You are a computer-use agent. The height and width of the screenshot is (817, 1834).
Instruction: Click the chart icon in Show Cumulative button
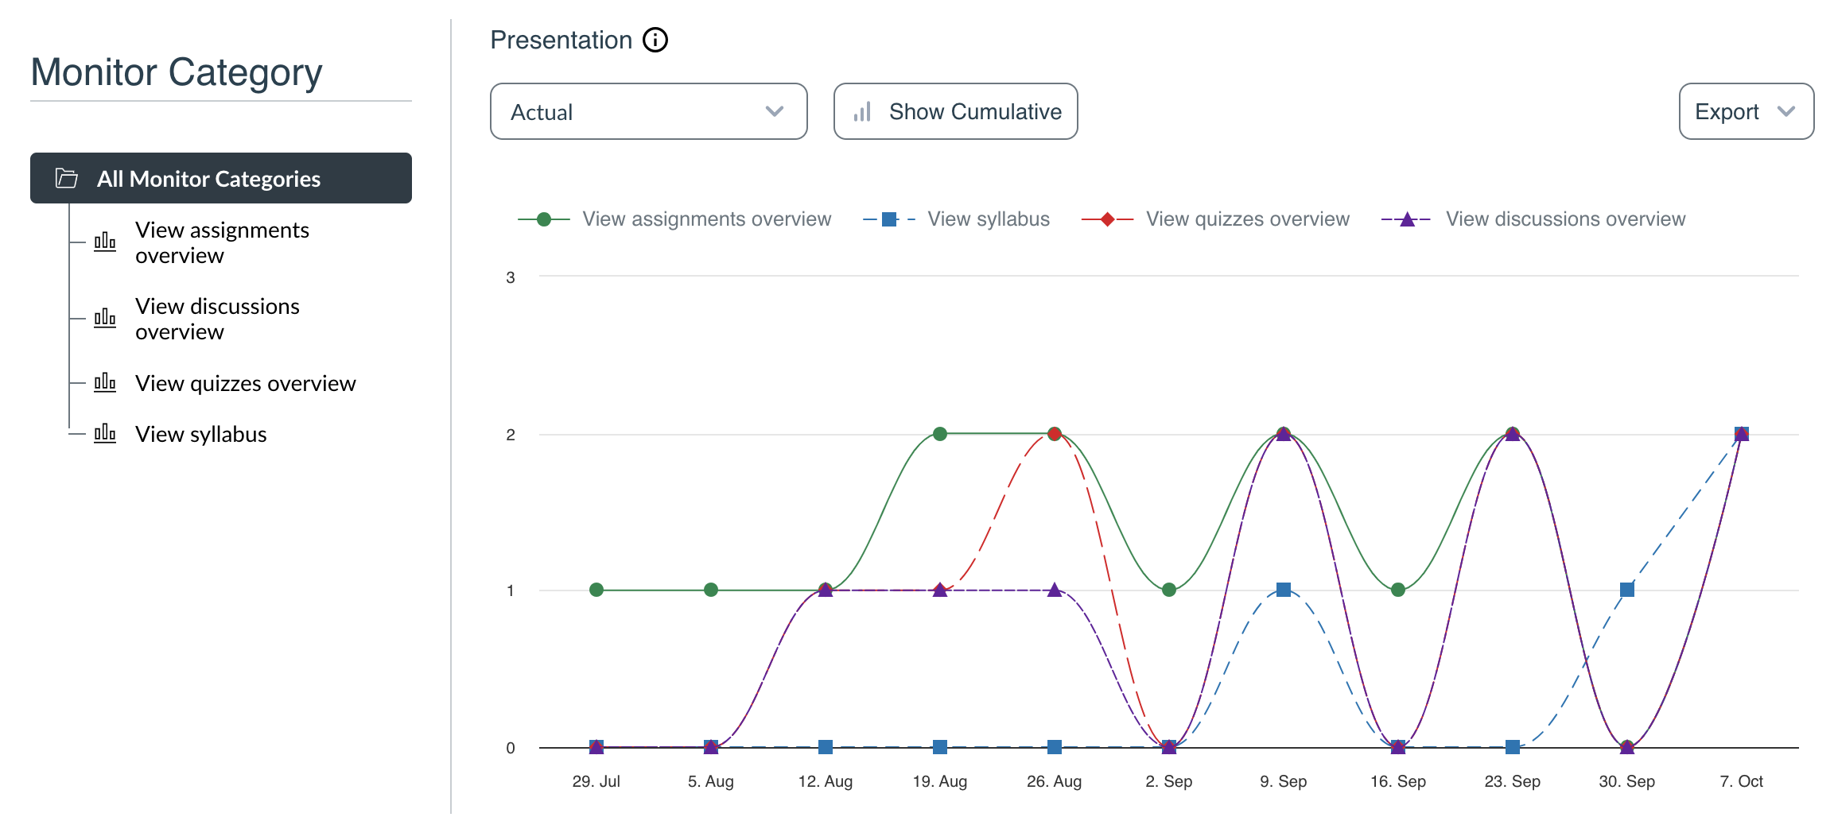coord(862,112)
